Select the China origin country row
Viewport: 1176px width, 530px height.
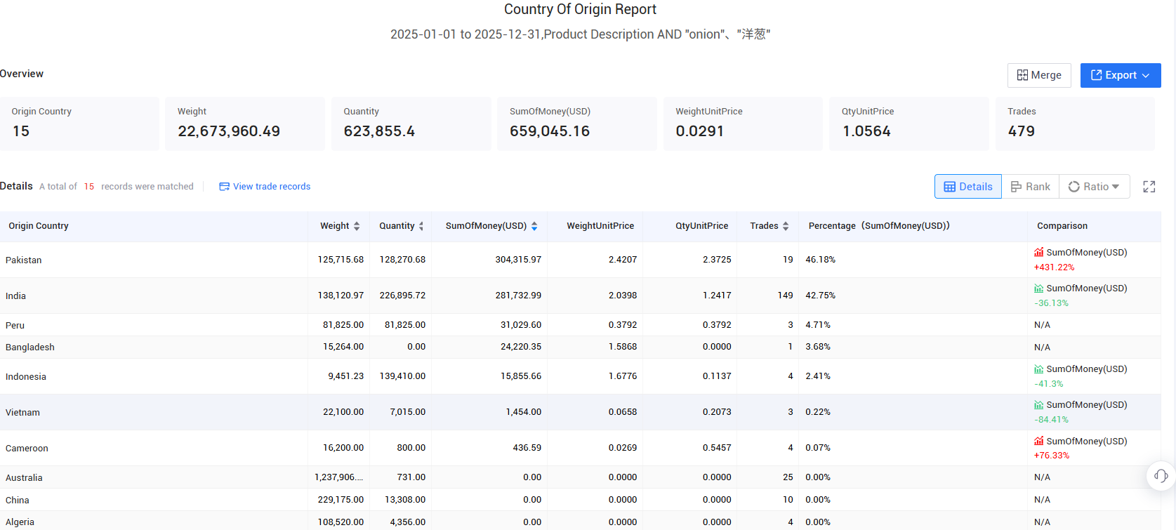click(580, 500)
